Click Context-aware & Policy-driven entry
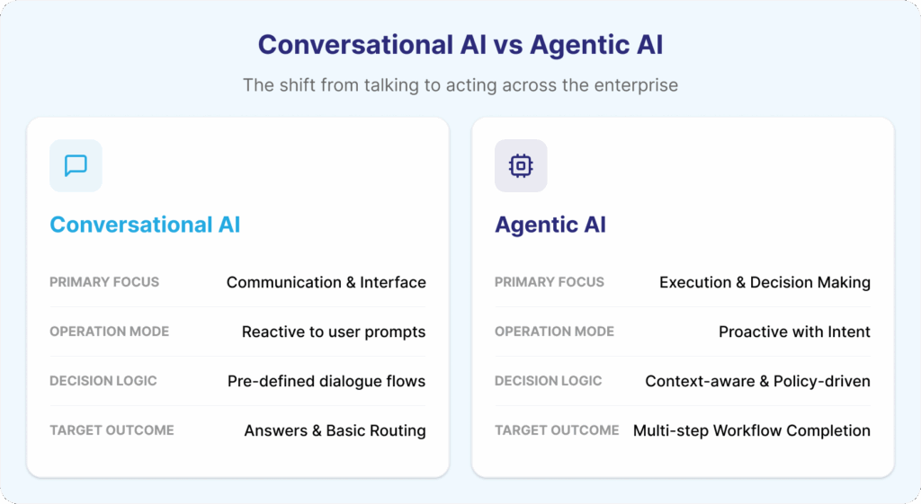This screenshot has height=504, width=921. tap(757, 381)
